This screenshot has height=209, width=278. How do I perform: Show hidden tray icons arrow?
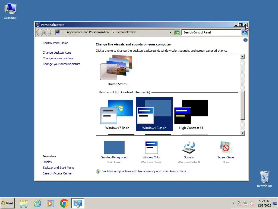233,203
